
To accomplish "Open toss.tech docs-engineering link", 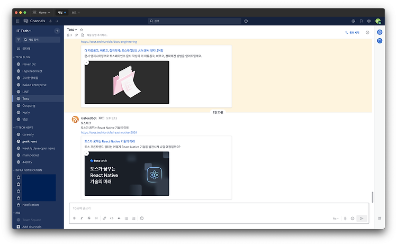I will coord(109,42).
